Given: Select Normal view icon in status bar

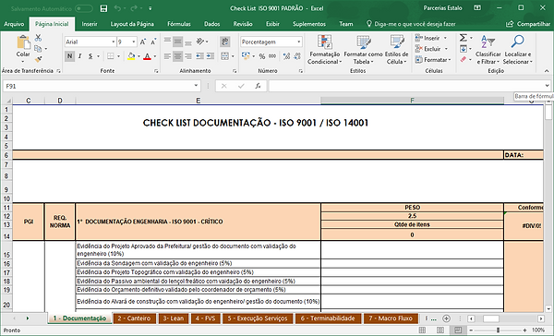Looking at the screenshot, I should coord(422,330).
